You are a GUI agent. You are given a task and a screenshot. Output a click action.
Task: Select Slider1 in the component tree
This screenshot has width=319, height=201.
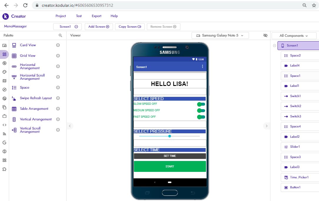300,147
